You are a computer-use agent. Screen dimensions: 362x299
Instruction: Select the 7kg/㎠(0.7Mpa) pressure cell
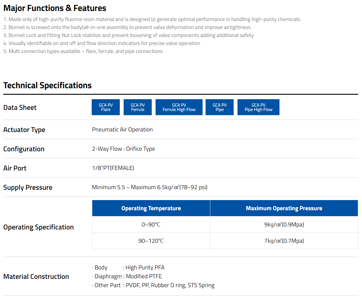click(x=284, y=241)
